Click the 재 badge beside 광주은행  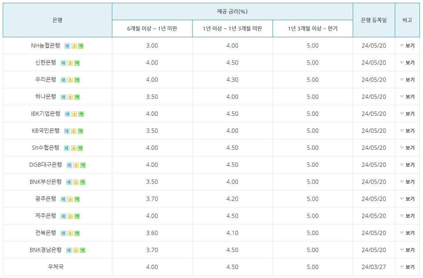63,199
